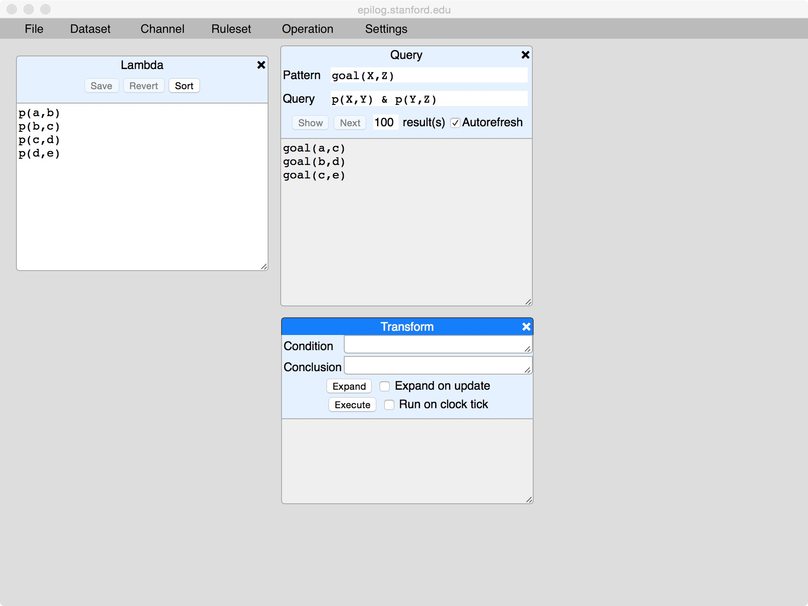Click Lambda text area resize grip
The height and width of the screenshot is (606, 808).
pos(264,266)
